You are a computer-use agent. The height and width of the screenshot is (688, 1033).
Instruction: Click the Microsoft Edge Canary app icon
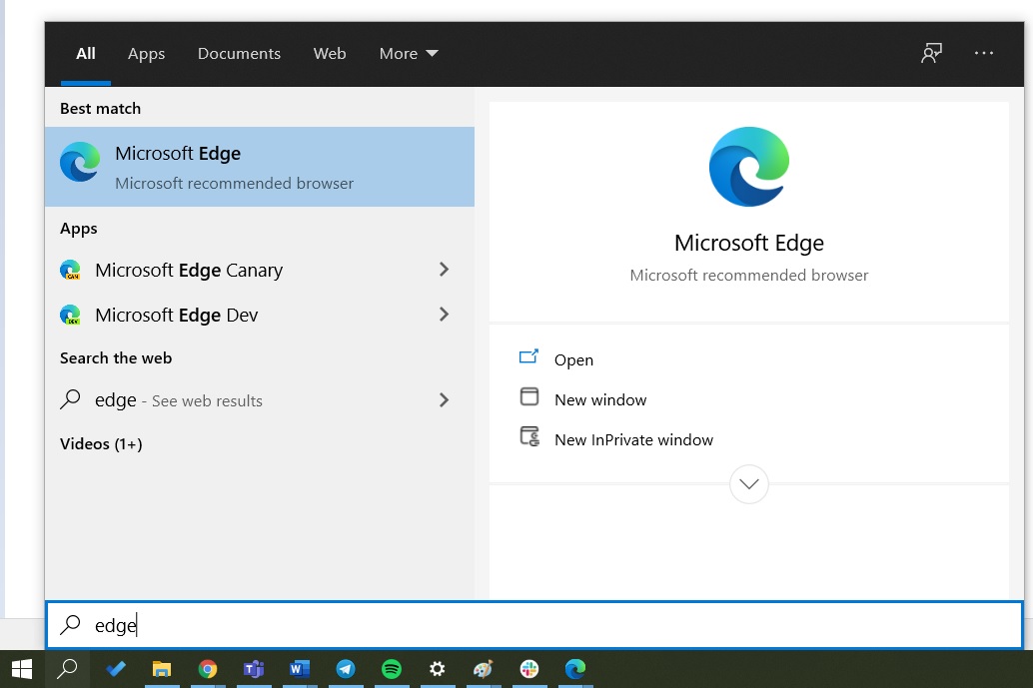pyautogui.click(x=70, y=270)
